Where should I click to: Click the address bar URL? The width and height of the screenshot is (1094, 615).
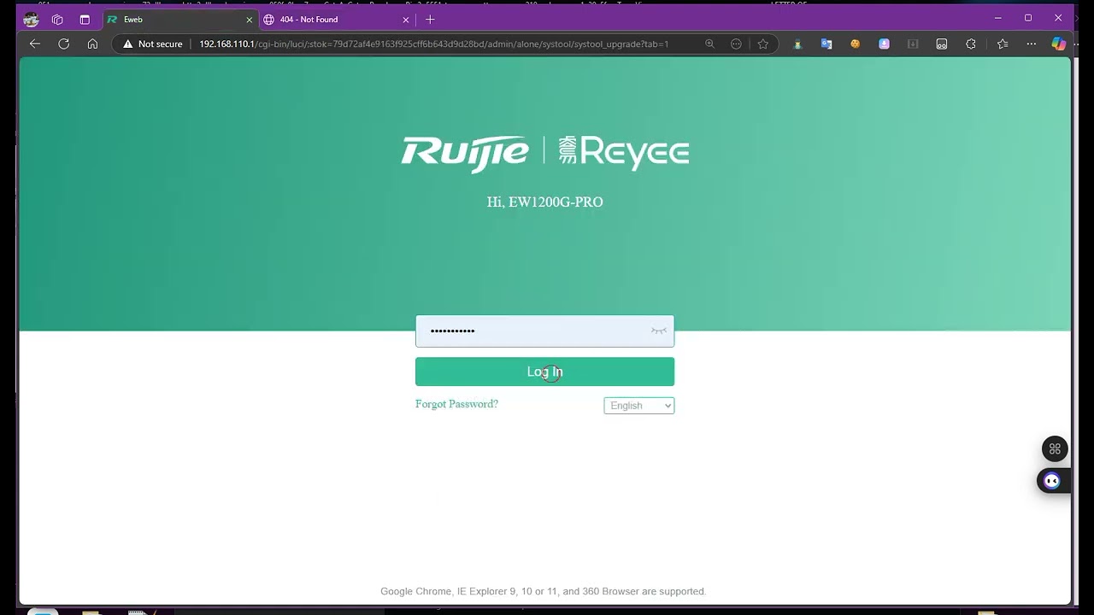point(433,44)
